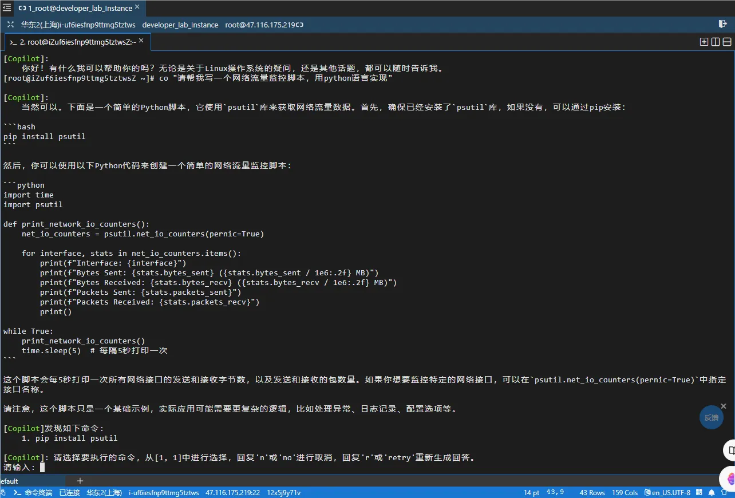
Task: Click the 'pip install psutil' command line
Action: click(44, 136)
